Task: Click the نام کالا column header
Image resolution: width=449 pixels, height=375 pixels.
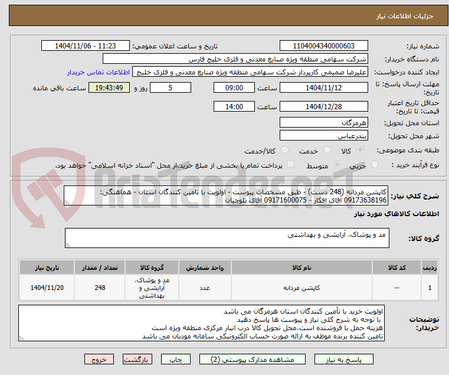Action: point(301,268)
